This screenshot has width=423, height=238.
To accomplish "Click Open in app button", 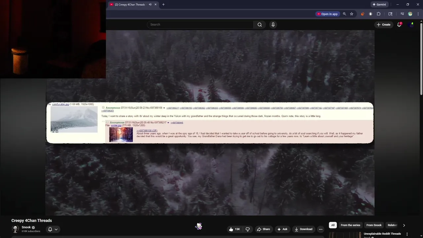I will pyautogui.click(x=327, y=14).
